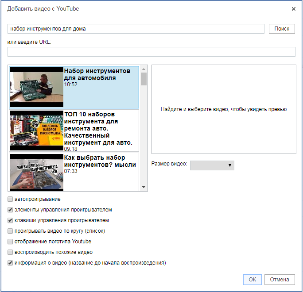Check воспроизводить похожие видео
The image size is (303, 292).
10,252
